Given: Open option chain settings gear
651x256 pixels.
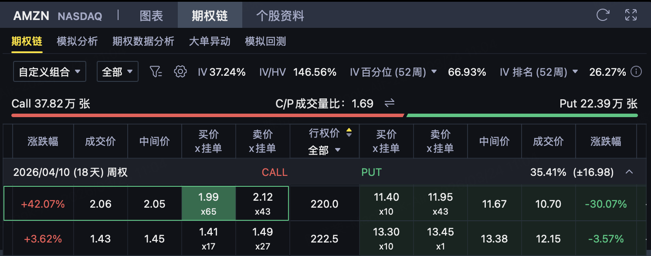Looking at the screenshot, I should [180, 72].
